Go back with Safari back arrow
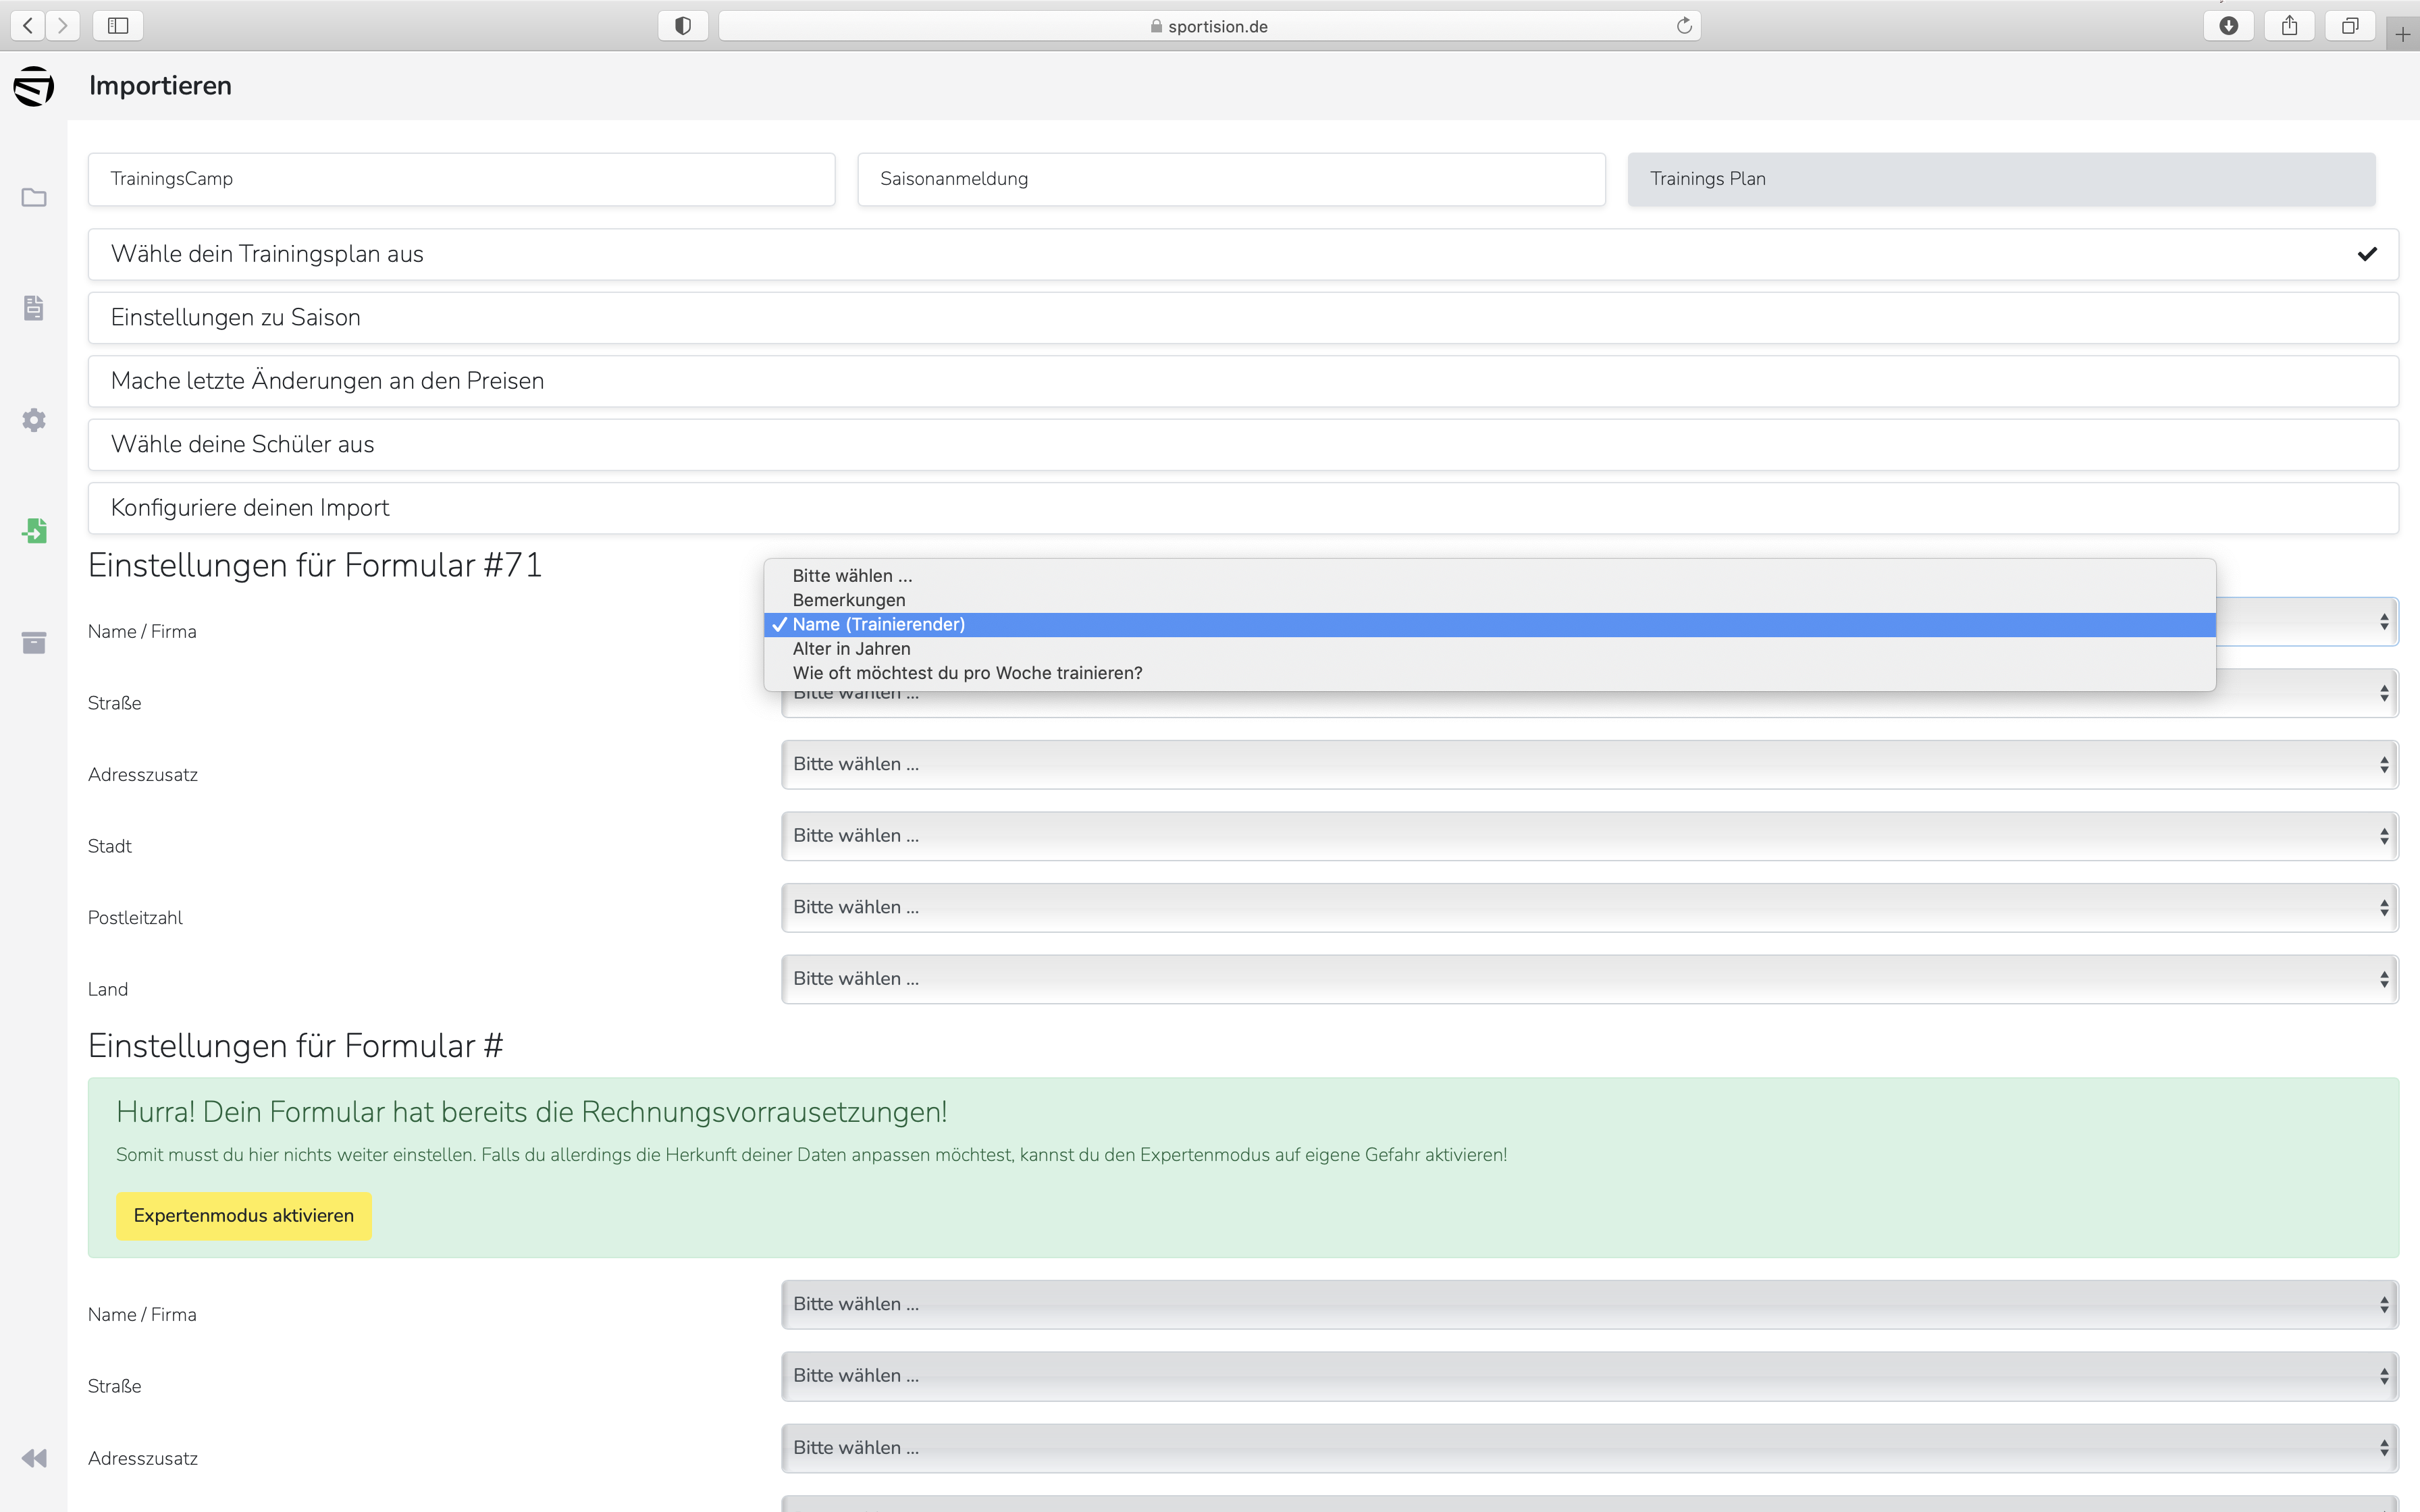 pyautogui.click(x=28, y=25)
